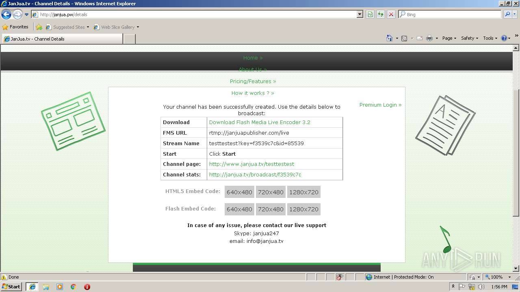Open the Help question mark menu
Image resolution: width=520 pixels, height=292 pixels.
tap(506, 38)
